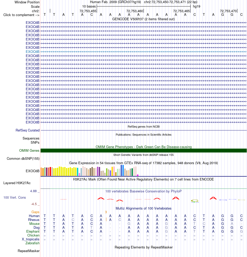Image resolution: width=247 pixels, height=257 pixels.
Task: Open the GTEx Gene Expression in 54 tissues title
Action: click(x=144, y=163)
